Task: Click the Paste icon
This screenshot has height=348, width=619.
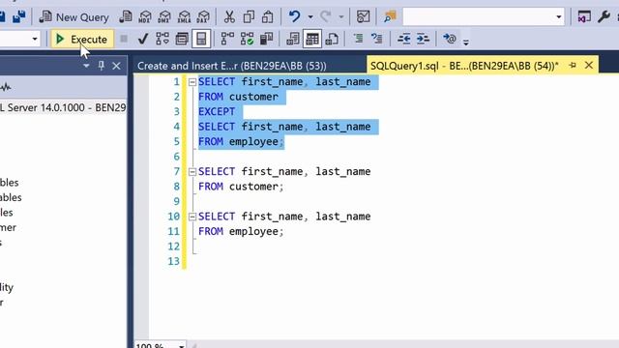Action: pos(268,16)
